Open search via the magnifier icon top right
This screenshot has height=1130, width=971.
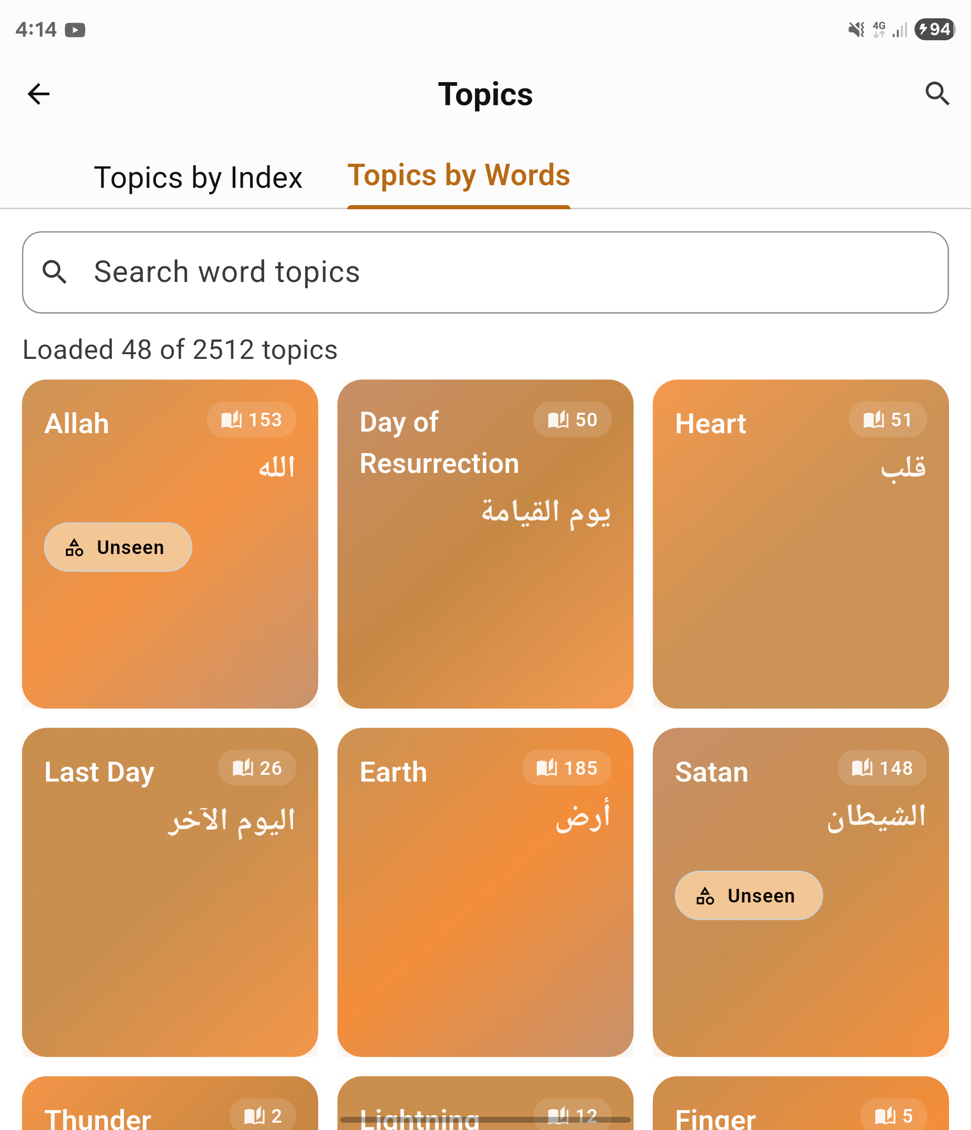(937, 93)
